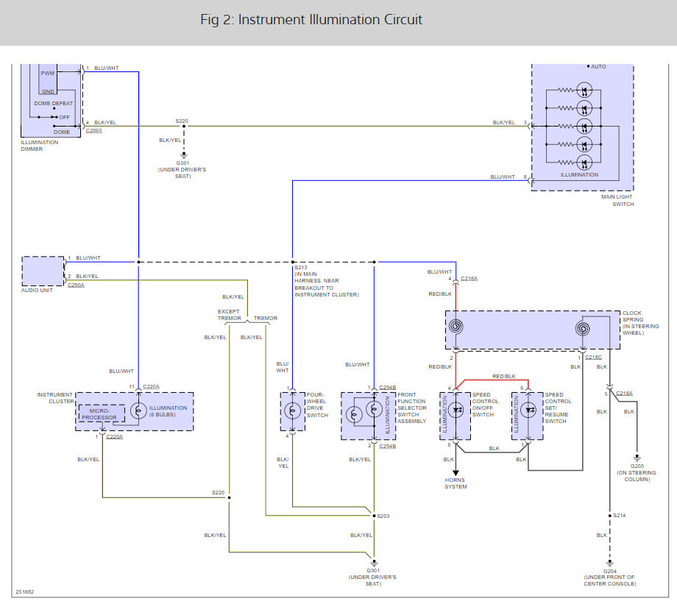677x604 pixels.
Task: Click the ILLUMINATION DIMMER label
Action: [x=39, y=146]
